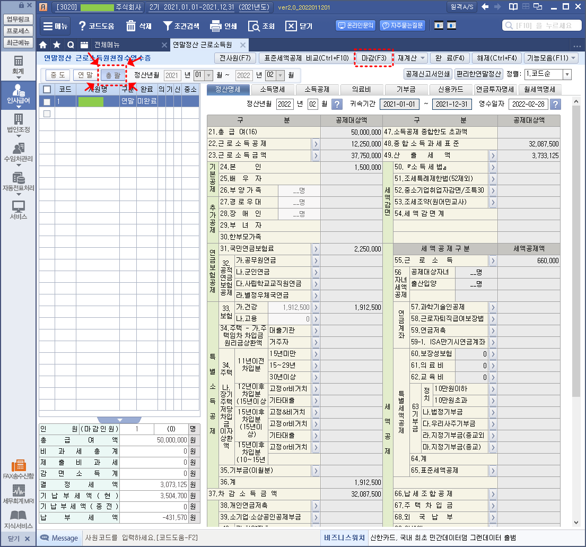Click the 코드도움 help icon
The height and width of the screenshot is (547, 586).
(97, 26)
